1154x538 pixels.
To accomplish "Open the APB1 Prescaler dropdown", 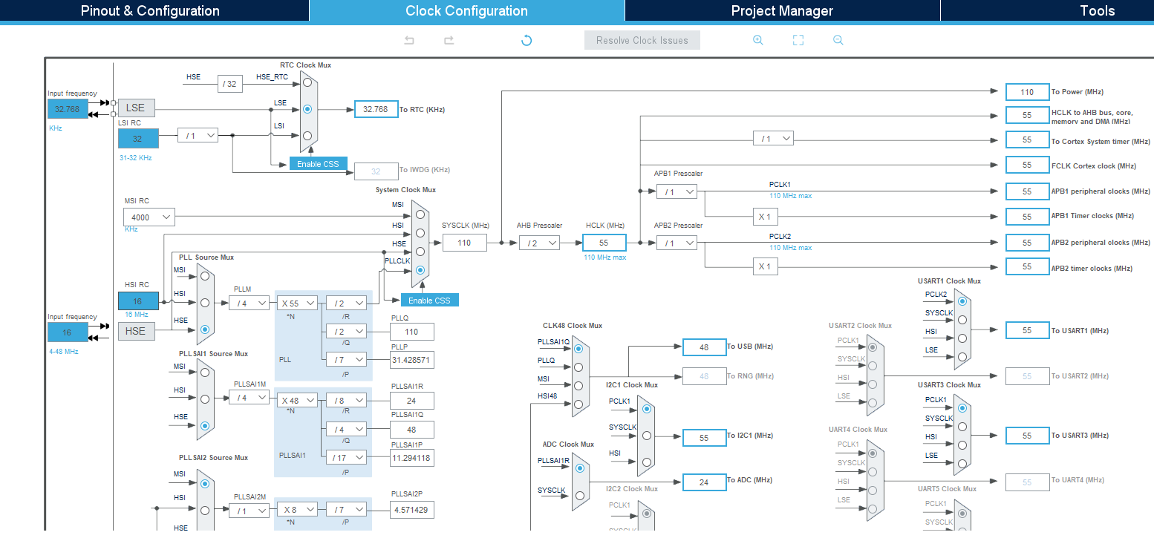I will pos(677,191).
